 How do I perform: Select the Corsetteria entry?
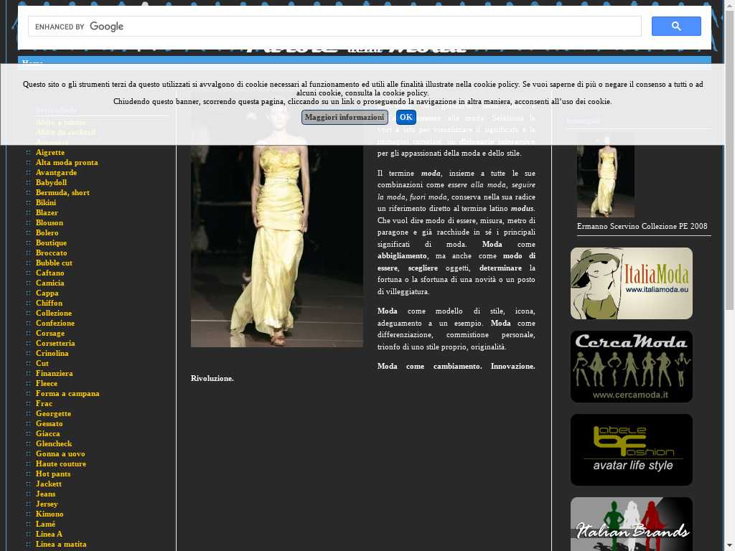pos(55,344)
